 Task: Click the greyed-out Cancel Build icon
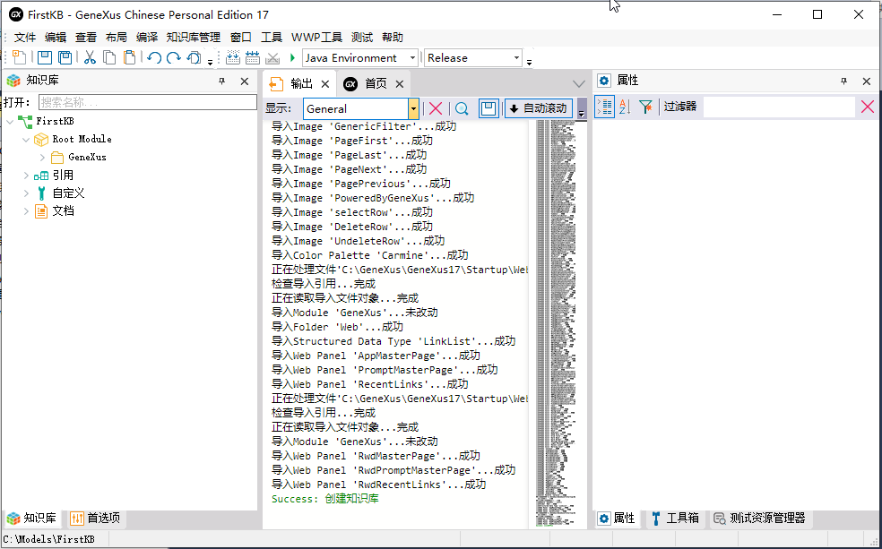272,57
